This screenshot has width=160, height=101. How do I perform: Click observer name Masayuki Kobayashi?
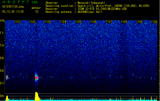91,3
